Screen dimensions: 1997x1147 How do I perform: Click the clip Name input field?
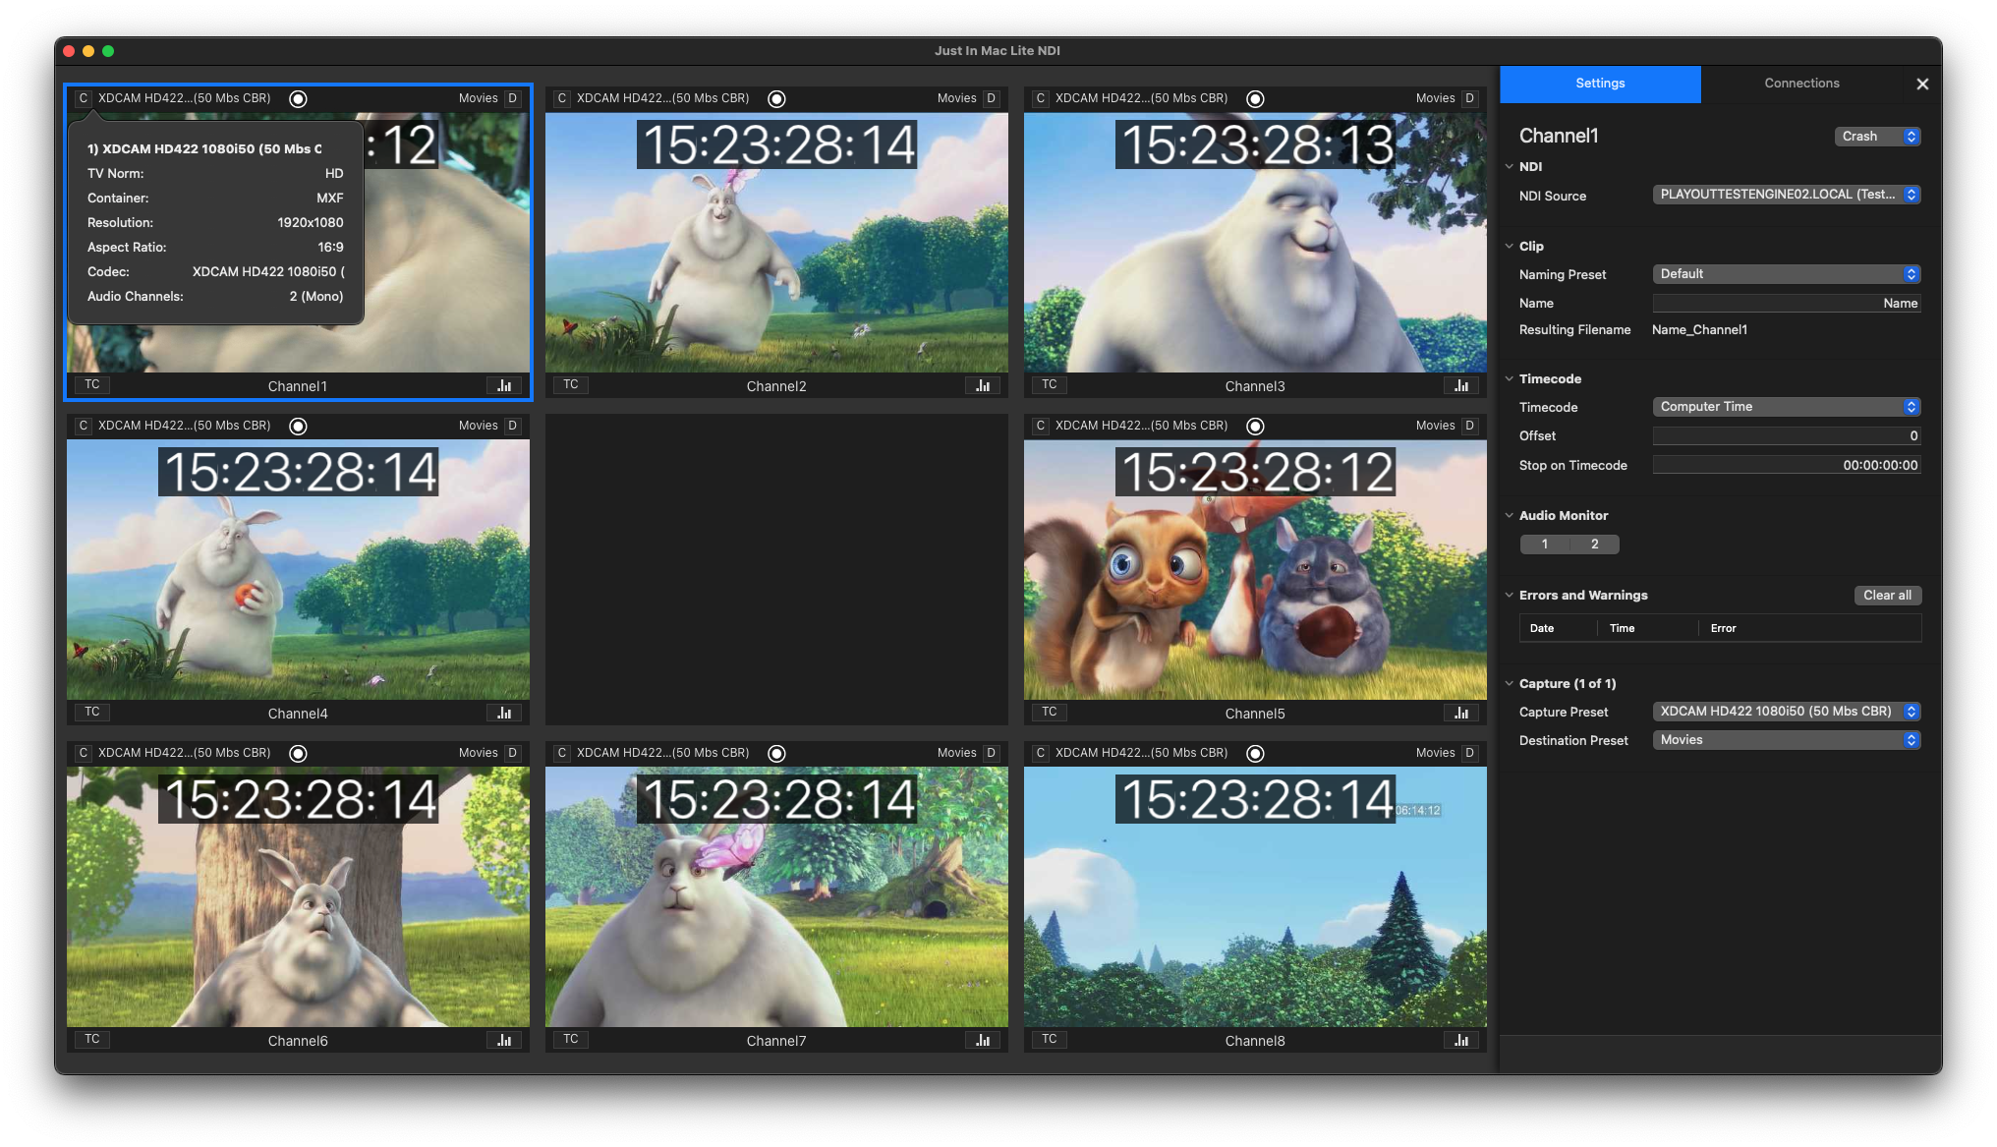point(1786,304)
